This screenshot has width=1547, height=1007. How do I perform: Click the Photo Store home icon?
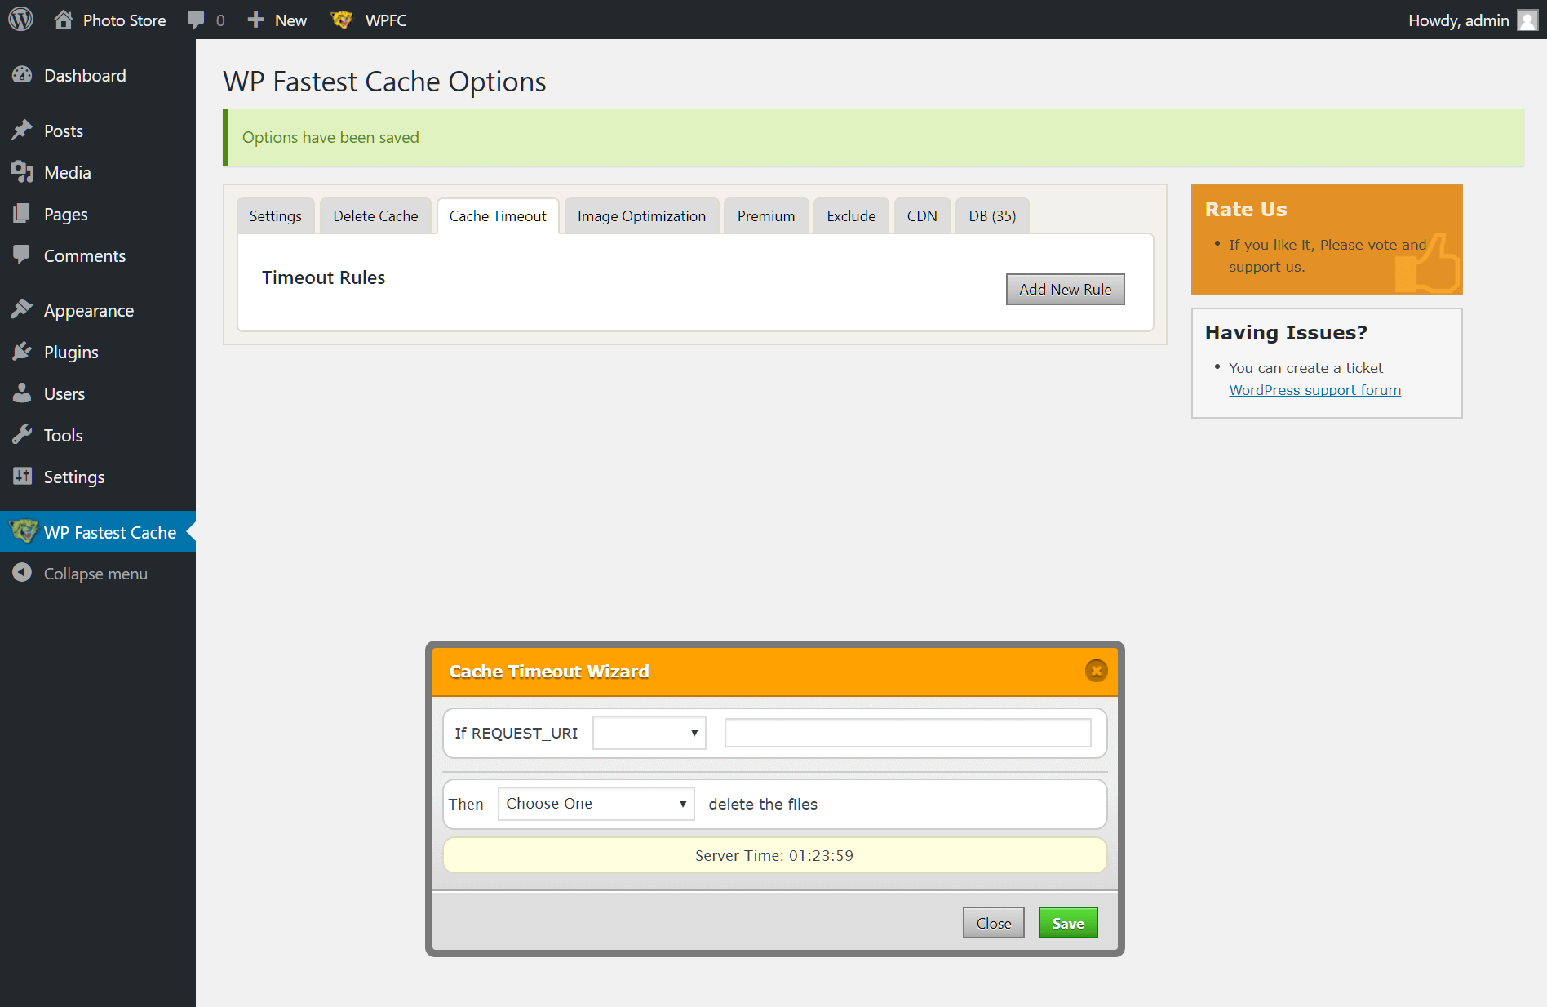pyautogui.click(x=64, y=20)
